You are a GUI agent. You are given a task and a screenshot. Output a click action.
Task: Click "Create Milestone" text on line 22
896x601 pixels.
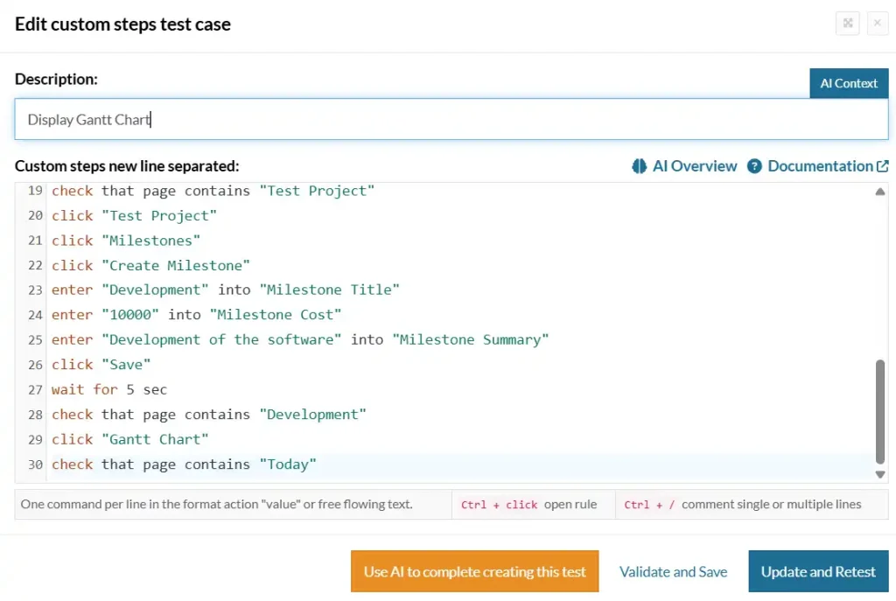click(175, 266)
